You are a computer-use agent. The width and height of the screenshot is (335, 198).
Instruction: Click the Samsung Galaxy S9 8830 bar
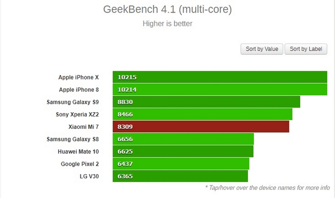[x=206, y=102]
